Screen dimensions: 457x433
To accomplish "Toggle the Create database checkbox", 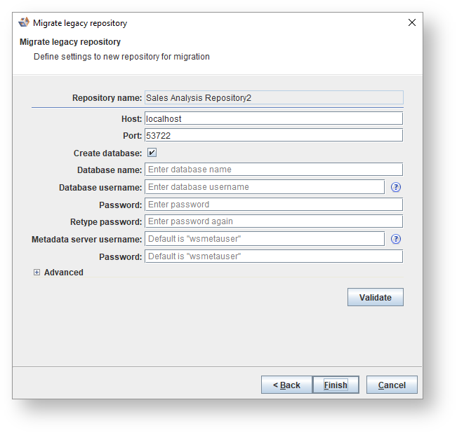I will [x=152, y=153].
